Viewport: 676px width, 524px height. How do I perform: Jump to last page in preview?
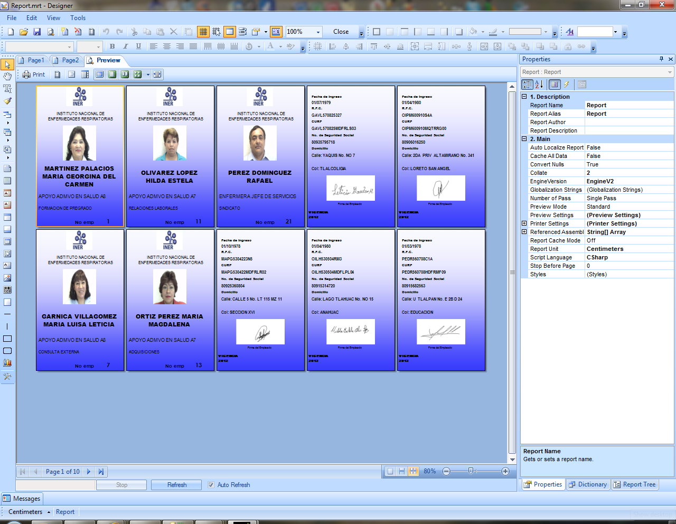click(101, 472)
